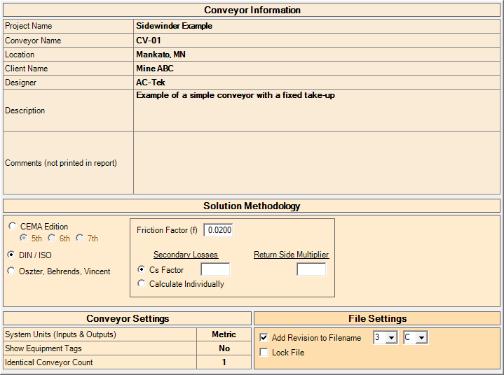Choose Calculate Individually for secondary losses

[142, 284]
